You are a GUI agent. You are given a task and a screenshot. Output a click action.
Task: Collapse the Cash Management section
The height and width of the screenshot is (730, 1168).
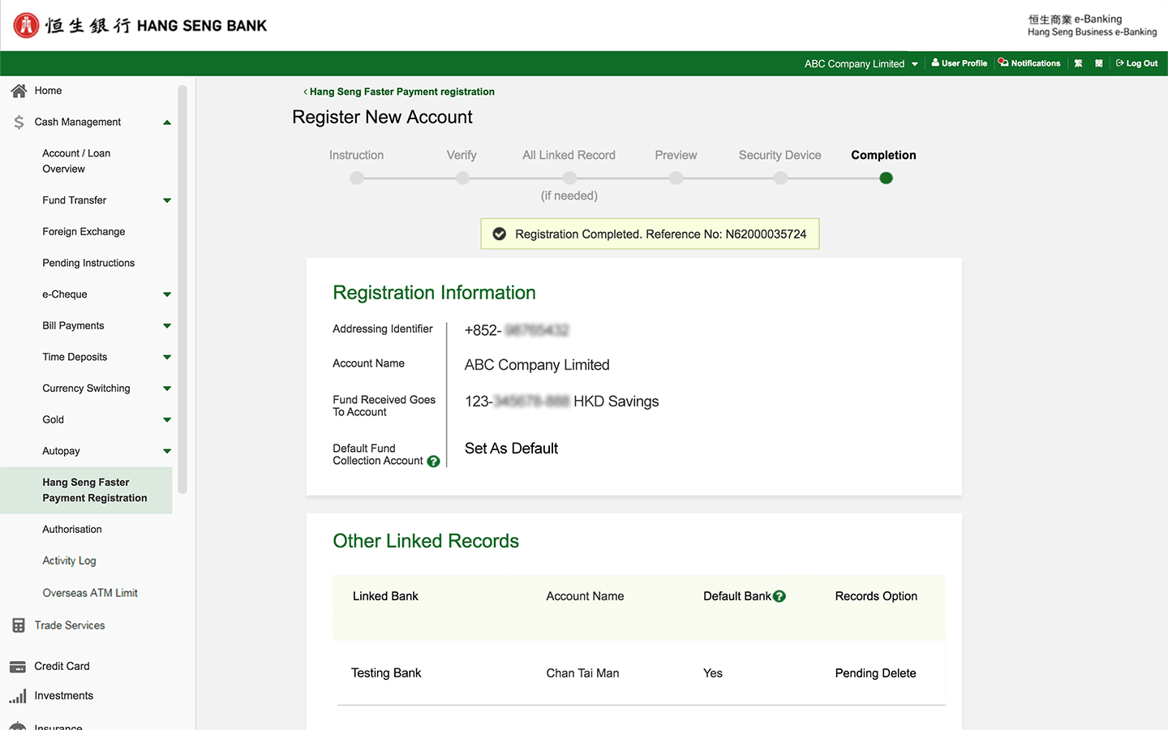click(x=167, y=122)
